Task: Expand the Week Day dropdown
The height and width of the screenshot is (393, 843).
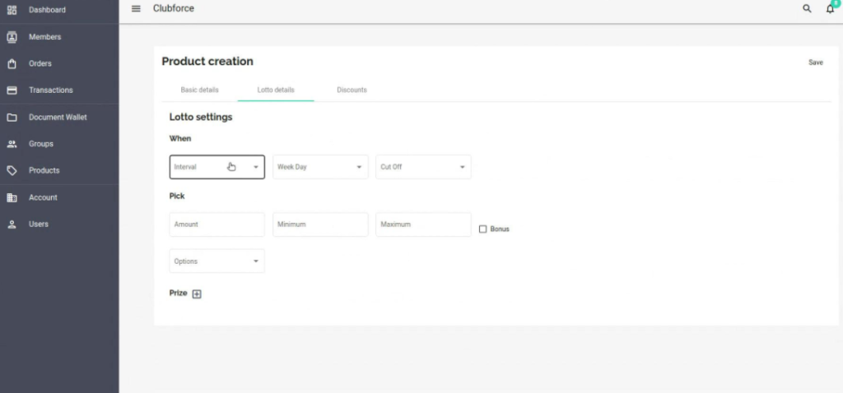Action: click(x=320, y=167)
